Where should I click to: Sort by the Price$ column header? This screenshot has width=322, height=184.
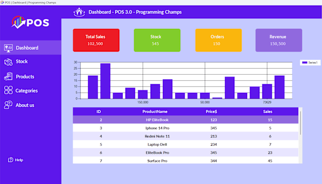(x=211, y=112)
